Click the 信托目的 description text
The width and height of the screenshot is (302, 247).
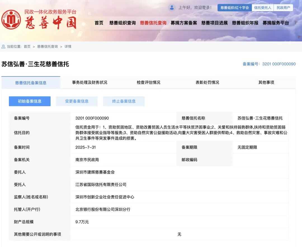181,133
